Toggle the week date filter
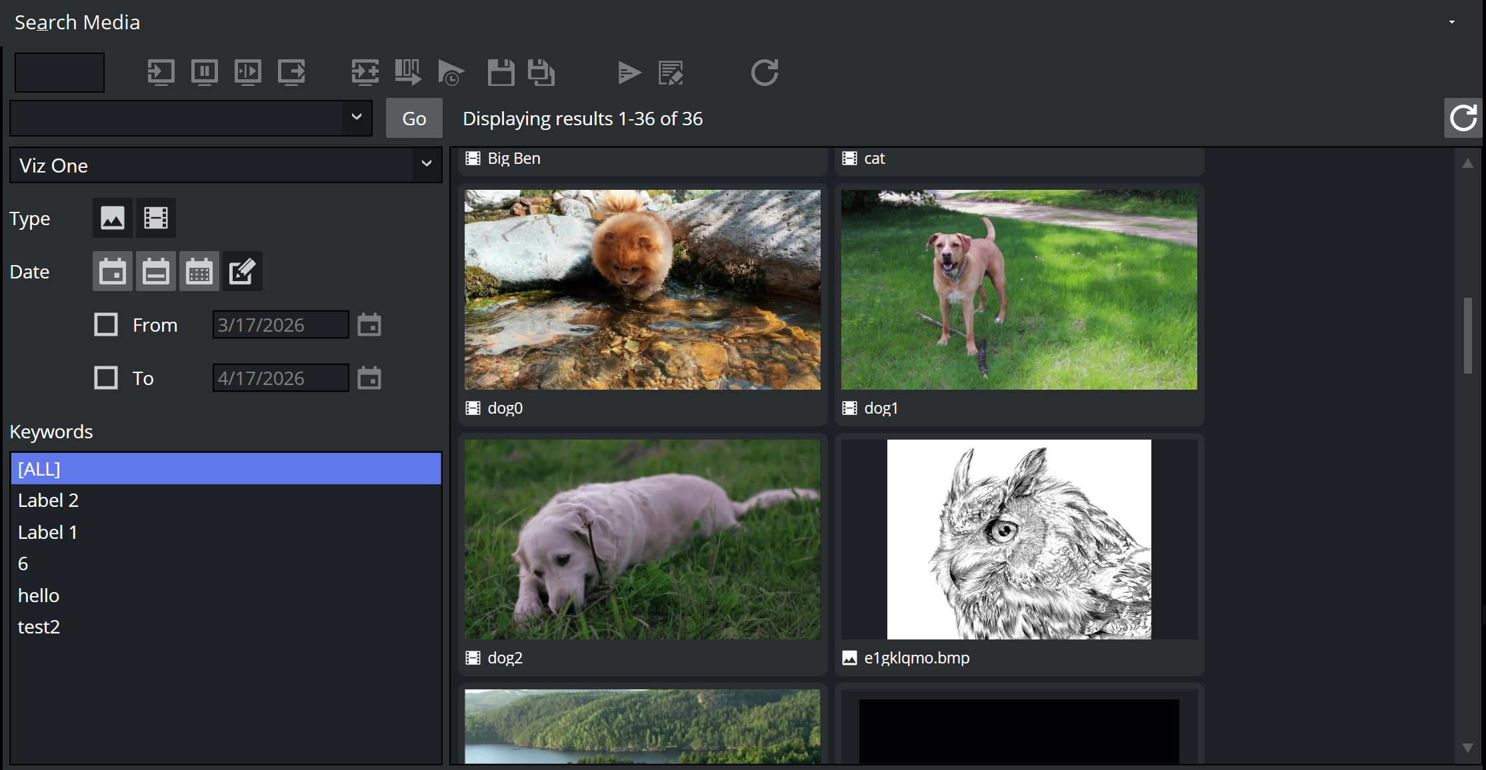The height and width of the screenshot is (770, 1486). pos(156,271)
